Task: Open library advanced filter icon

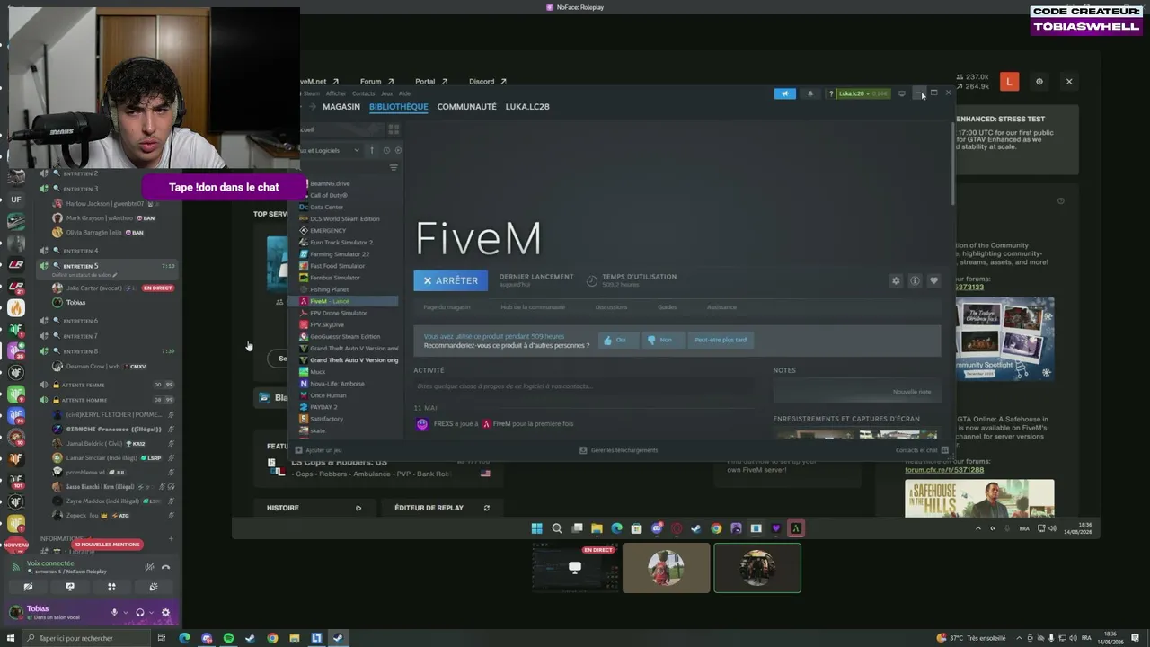Action: pos(394,168)
